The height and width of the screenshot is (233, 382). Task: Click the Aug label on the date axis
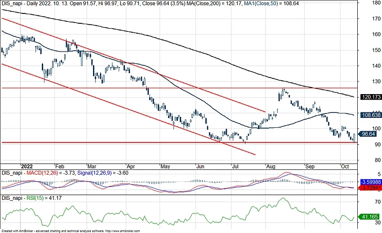tap(271, 166)
